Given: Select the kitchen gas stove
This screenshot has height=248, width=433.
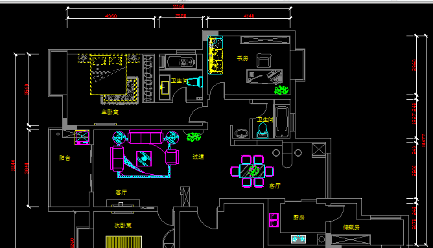Looking at the screenshot, I should click(x=299, y=239).
